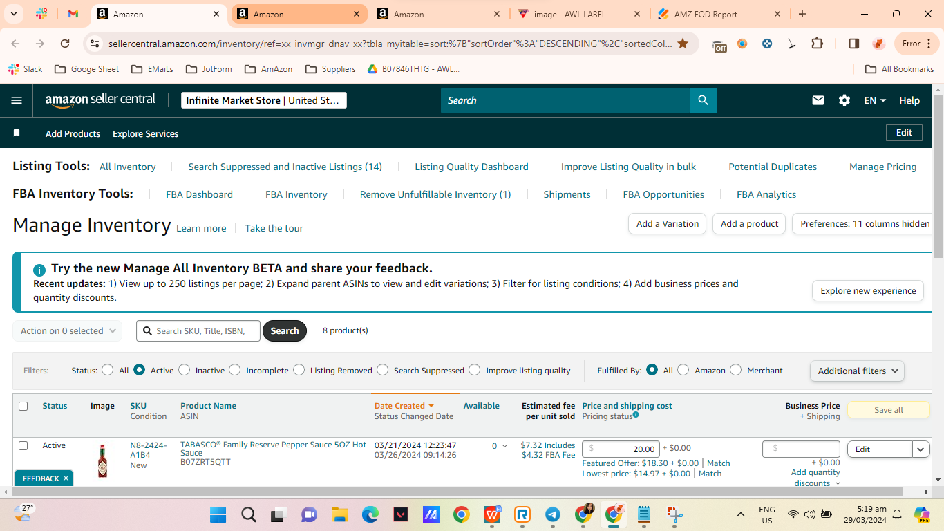The width and height of the screenshot is (944, 531).
Task: Open the Additional filters dropdown
Action: tap(857, 371)
